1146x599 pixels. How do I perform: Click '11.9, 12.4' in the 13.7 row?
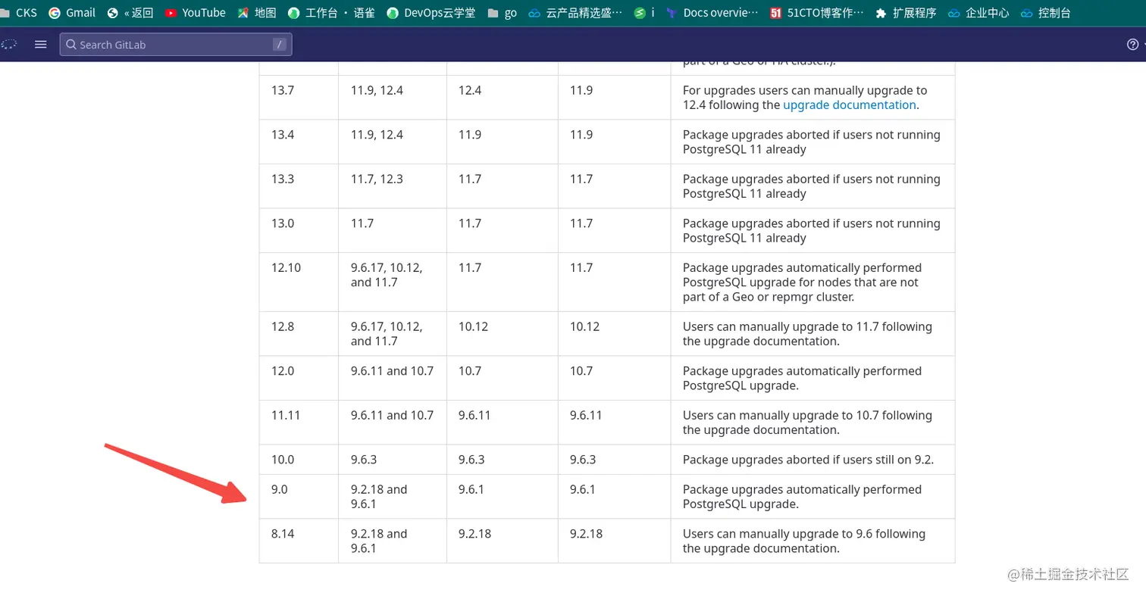377,90
